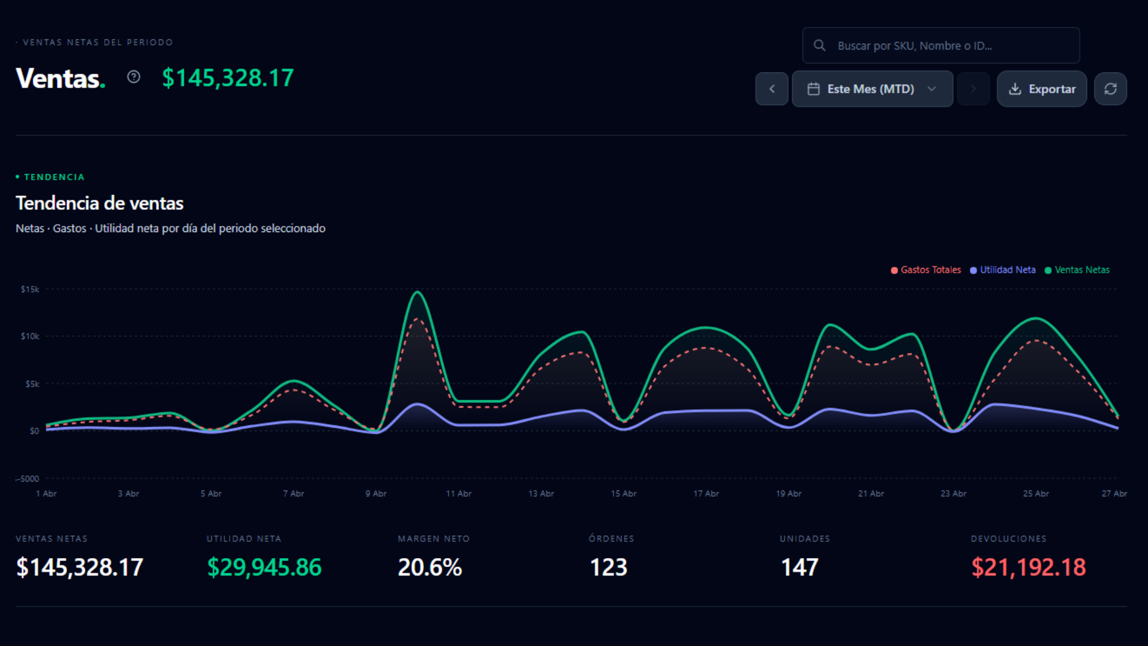The height and width of the screenshot is (646, 1148).
Task: Toggle the Gastos Totales legend series
Action: [x=930, y=270]
